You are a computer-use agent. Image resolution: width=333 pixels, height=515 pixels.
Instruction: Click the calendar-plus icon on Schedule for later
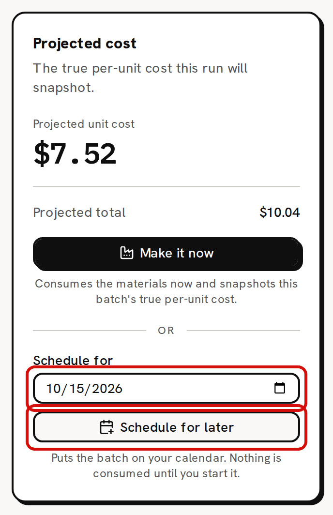point(107,427)
